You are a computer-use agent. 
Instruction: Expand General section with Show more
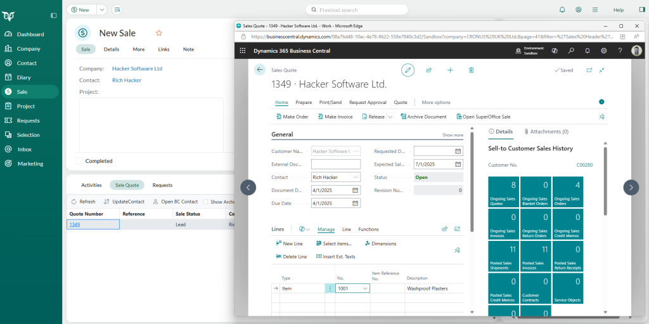pos(453,135)
